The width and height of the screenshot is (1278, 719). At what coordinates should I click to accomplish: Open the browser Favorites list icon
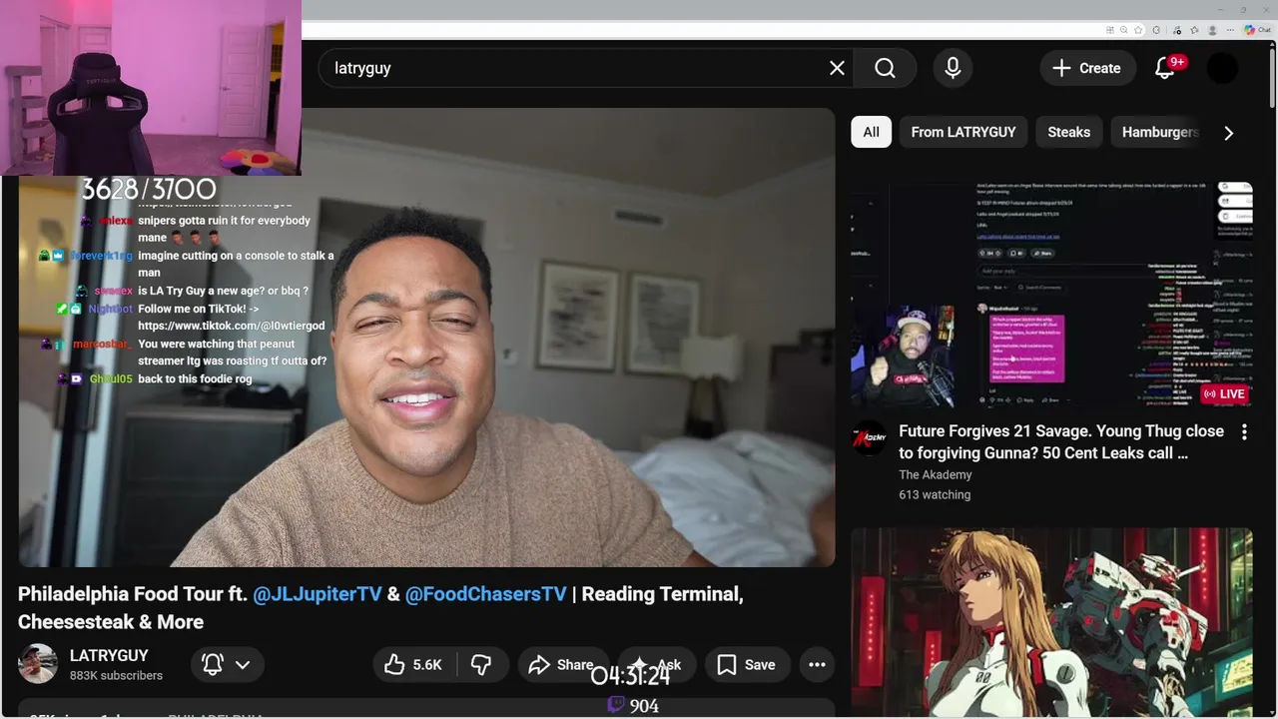tap(1194, 30)
